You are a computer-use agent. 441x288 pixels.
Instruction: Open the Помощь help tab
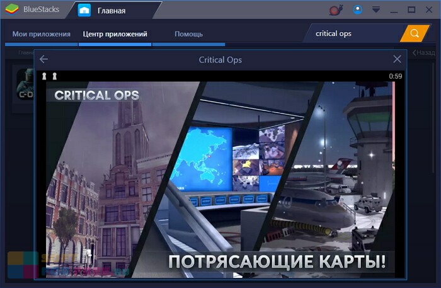[188, 34]
